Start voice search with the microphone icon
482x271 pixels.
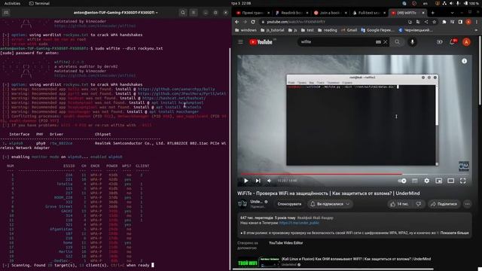point(412,42)
